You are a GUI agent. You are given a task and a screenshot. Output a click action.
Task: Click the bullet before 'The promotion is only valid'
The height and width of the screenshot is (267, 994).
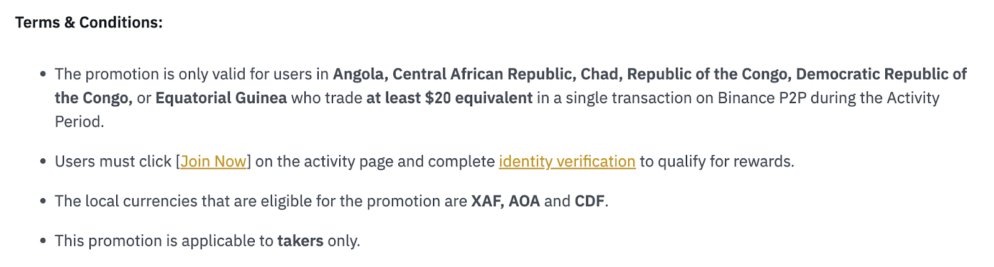point(43,75)
